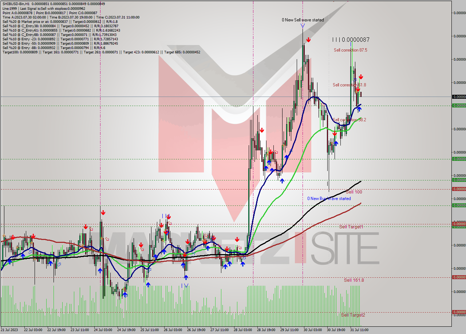Click the '31 Jul 11:00' time axis label
466x334 pixels.
[359, 330]
